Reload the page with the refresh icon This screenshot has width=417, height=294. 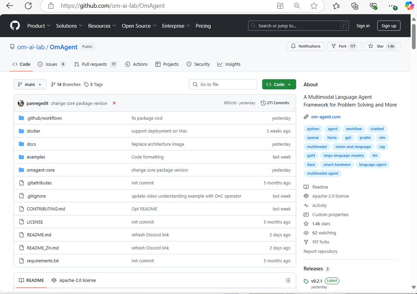[28, 6]
